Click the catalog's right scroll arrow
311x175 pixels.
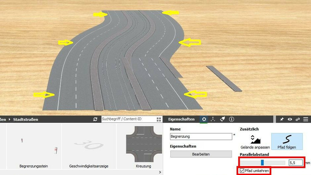click(160, 172)
